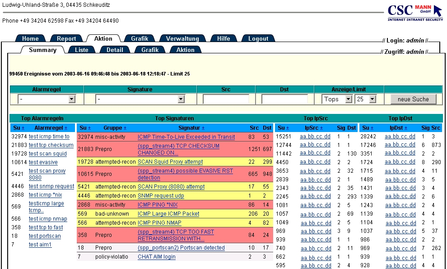
Task: Open 'ICMP Large ICMP Packet' signature
Action: [x=168, y=213]
